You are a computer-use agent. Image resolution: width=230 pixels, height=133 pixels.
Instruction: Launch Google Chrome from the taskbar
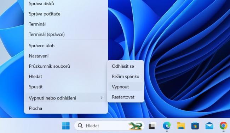(x=223, y=126)
